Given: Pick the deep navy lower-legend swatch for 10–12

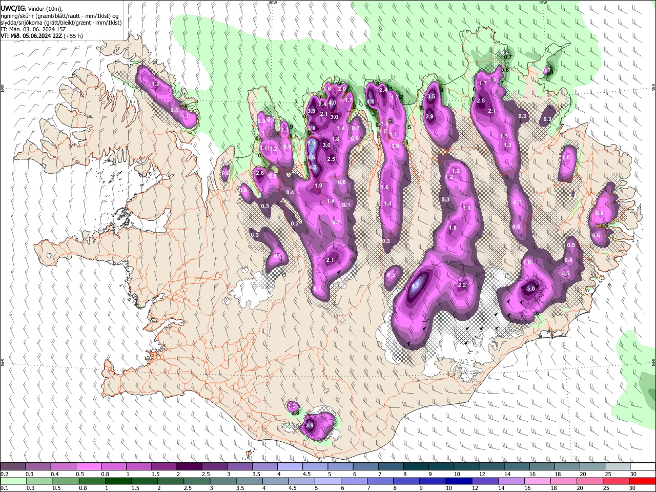Looking at the screenshot, I should point(458,481).
